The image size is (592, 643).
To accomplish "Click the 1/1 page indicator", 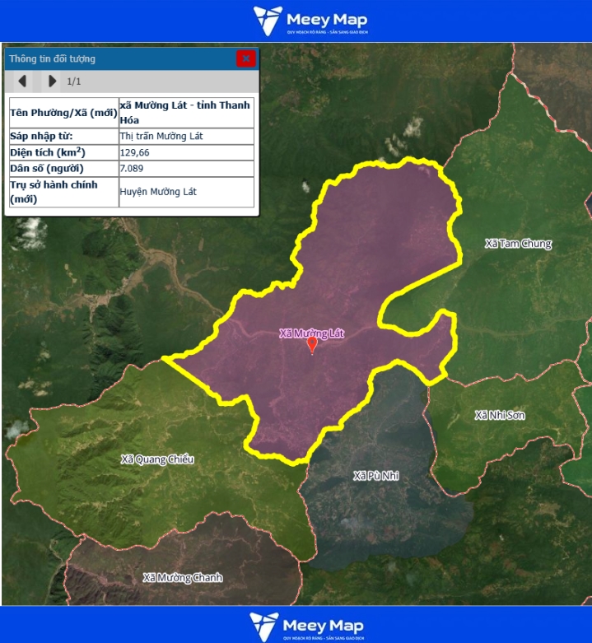I will [x=74, y=82].
